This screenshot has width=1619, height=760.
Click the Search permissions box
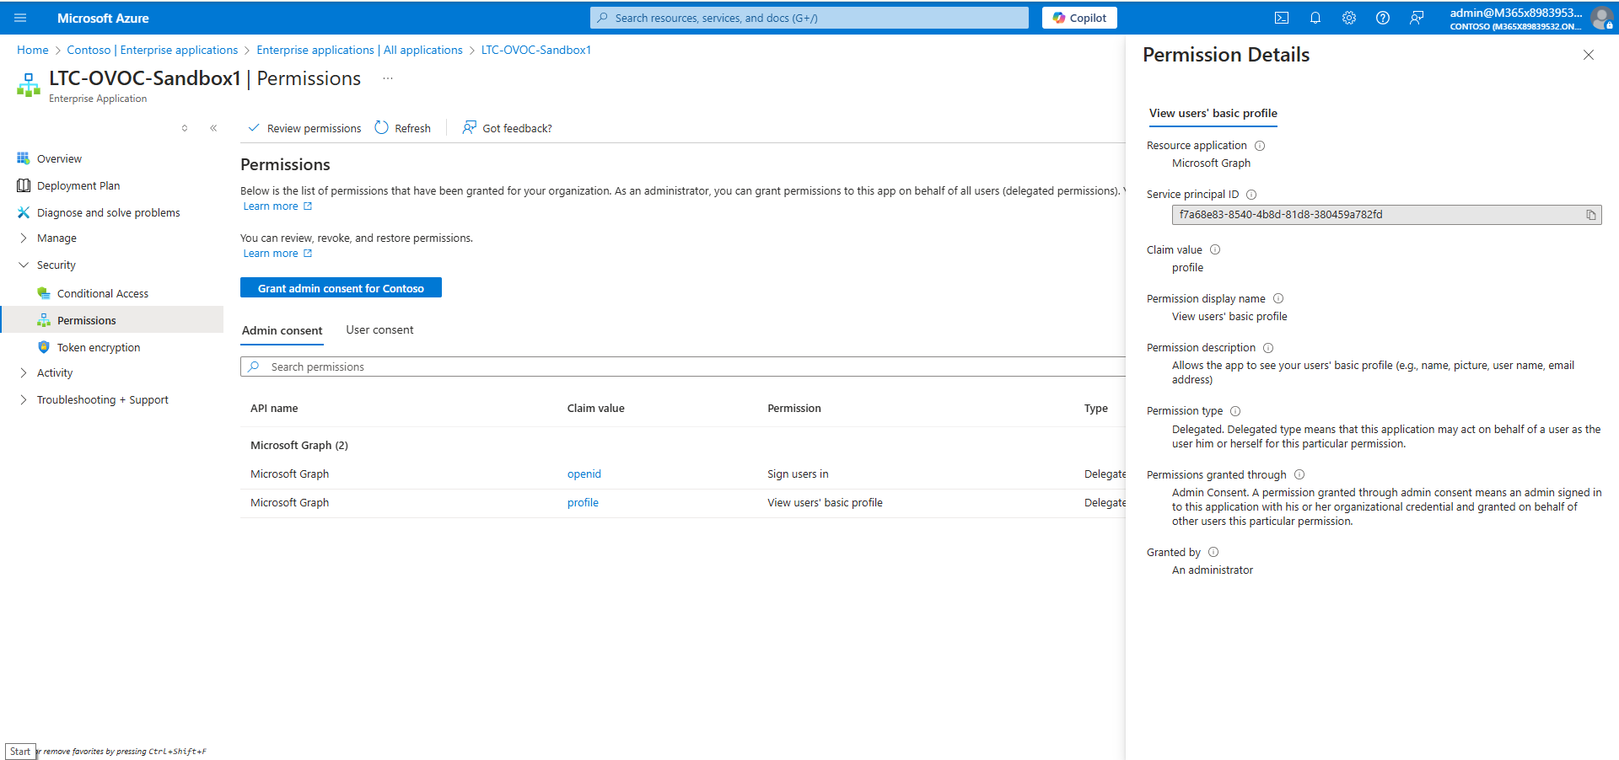[683, 367]
